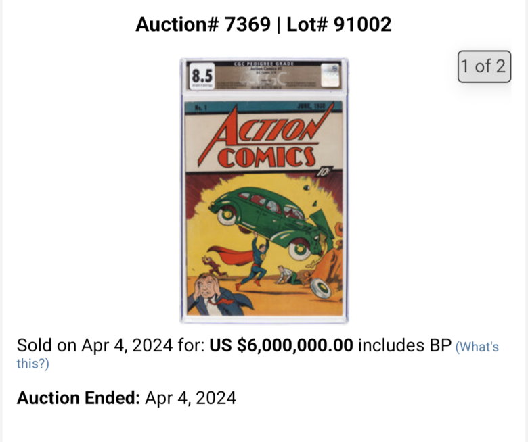The width and height of the screenshot is (528, 442).
Task: Click the frightened man holding his head
Action: click(215, 295)
